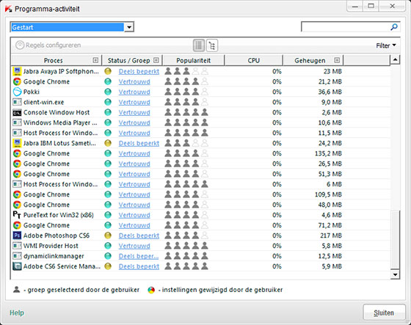Open Deels beperkt link for Jabra Avaya

coord(139,71)
